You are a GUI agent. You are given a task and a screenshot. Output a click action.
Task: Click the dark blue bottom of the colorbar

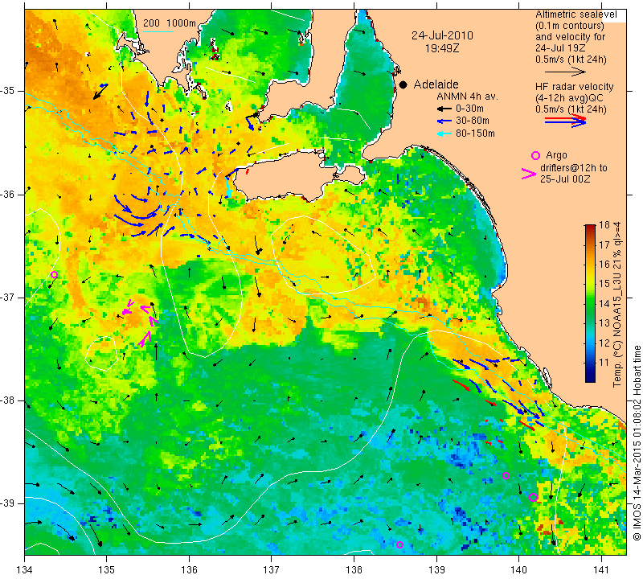click(x=590, y=377)
